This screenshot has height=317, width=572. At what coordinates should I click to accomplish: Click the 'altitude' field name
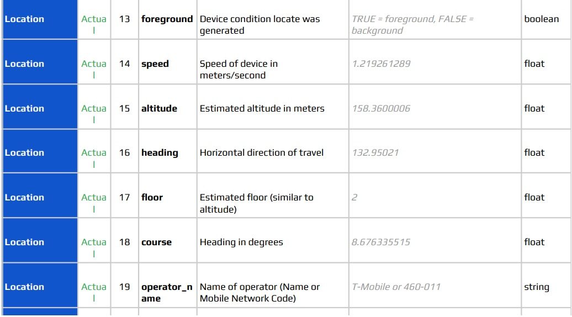coord(159,108)
